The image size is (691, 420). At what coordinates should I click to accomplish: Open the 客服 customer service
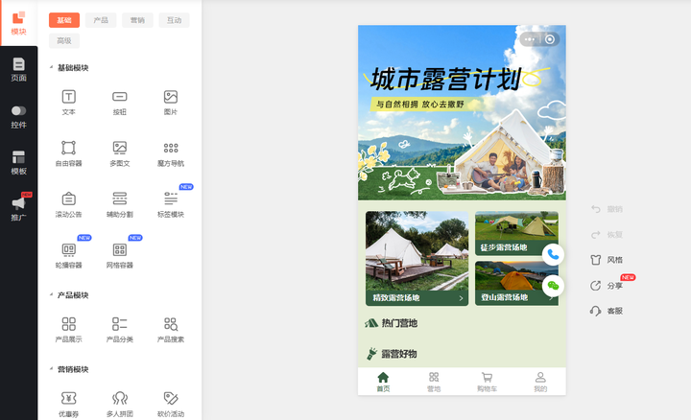click(x=607, y=311)
